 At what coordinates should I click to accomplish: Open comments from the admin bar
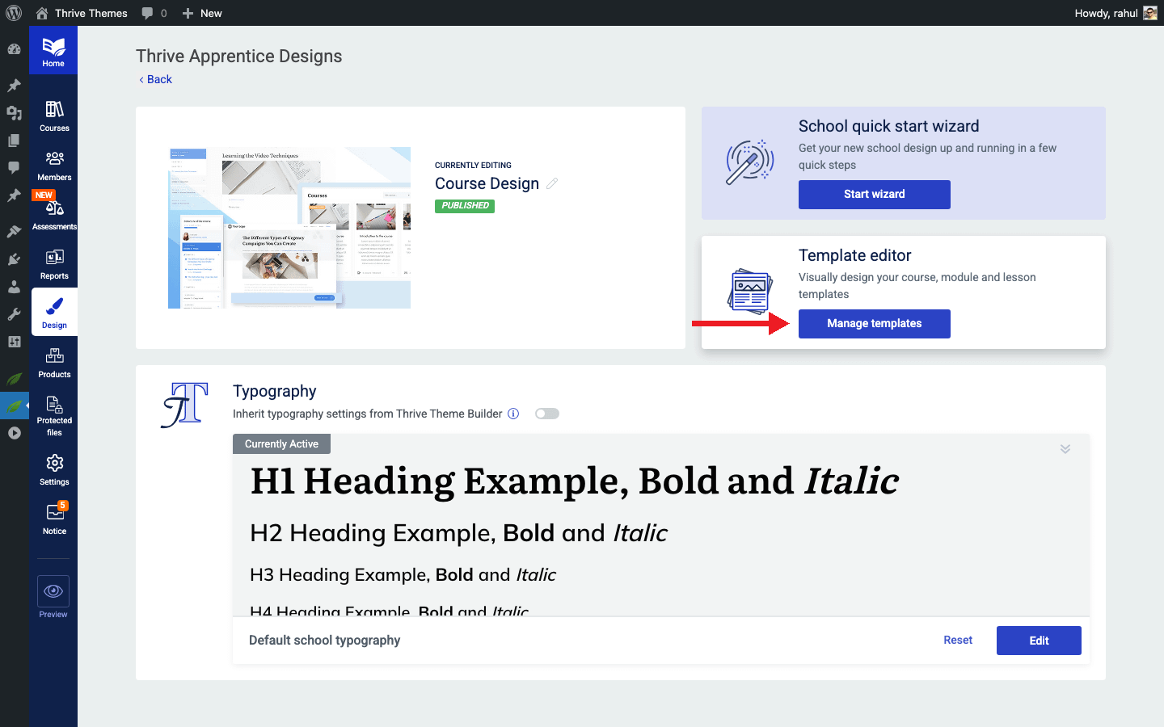point(154,13)
